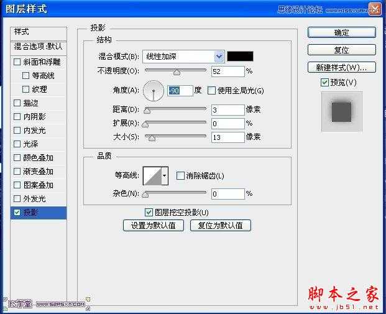Image resolution: width=386 pixels, height=314 pixels.
Task: Uncheck the 投影 style checkbox
Action: [17, 212]
